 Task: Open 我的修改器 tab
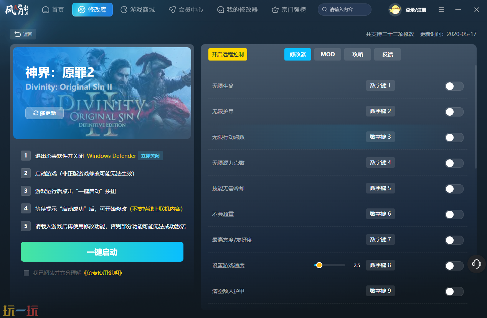point(237,10)
